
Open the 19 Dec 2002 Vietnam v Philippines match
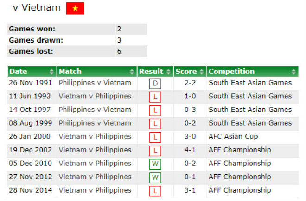(x=95, y=150)
